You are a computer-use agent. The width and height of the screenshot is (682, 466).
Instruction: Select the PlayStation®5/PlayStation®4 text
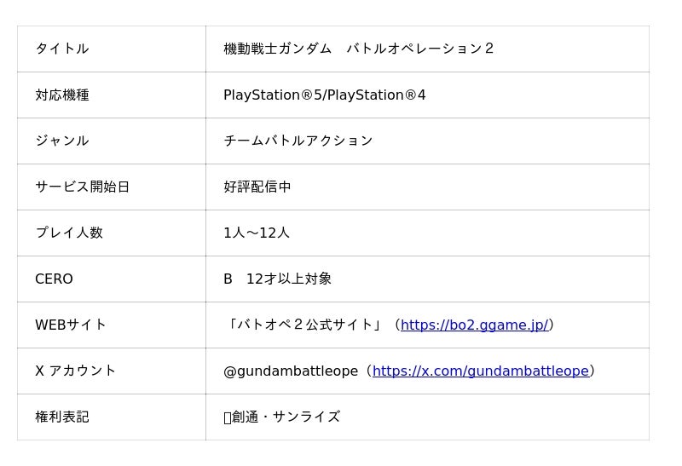[x=324, y=95]
